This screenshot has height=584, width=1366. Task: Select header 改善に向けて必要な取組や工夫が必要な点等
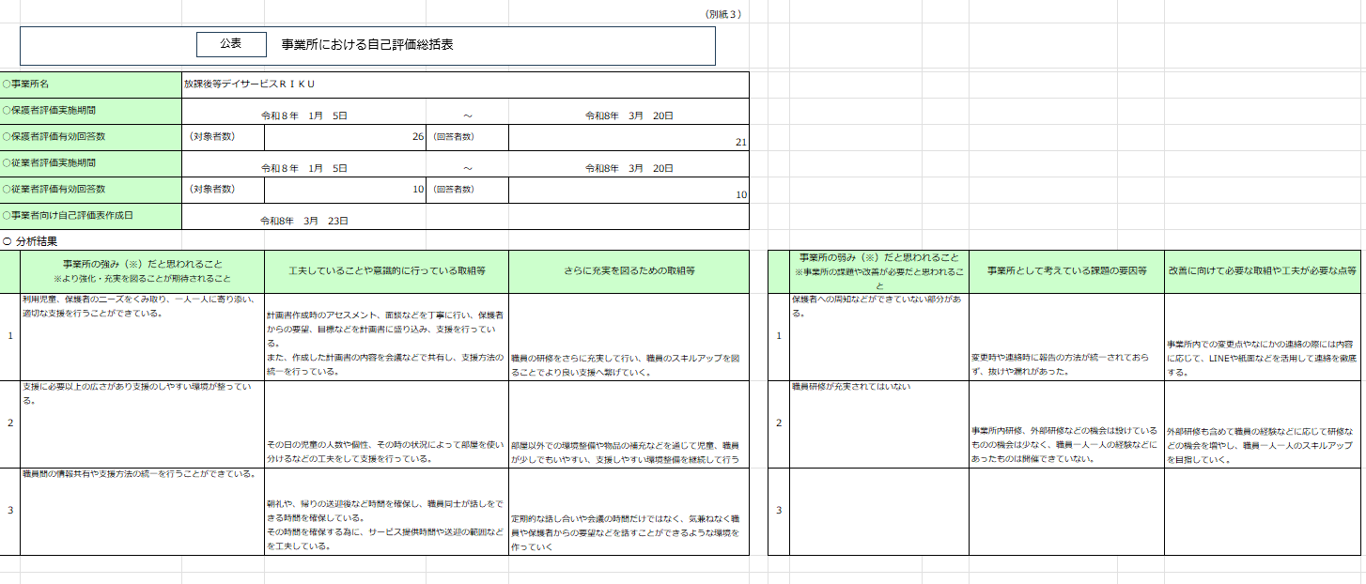click(1262, 271)
